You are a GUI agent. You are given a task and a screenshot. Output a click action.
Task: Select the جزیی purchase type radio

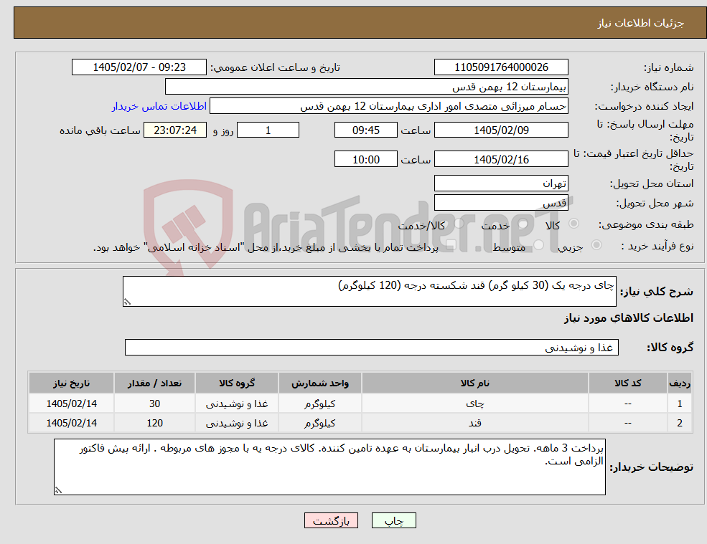tap(596, 245)
